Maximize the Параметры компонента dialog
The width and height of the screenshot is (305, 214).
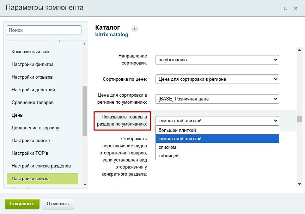pyautogui.click(x=286, y=8)
